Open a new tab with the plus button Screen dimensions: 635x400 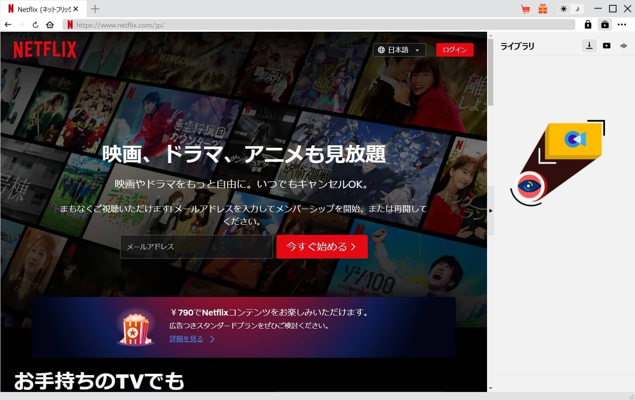(x=95, y=9)
